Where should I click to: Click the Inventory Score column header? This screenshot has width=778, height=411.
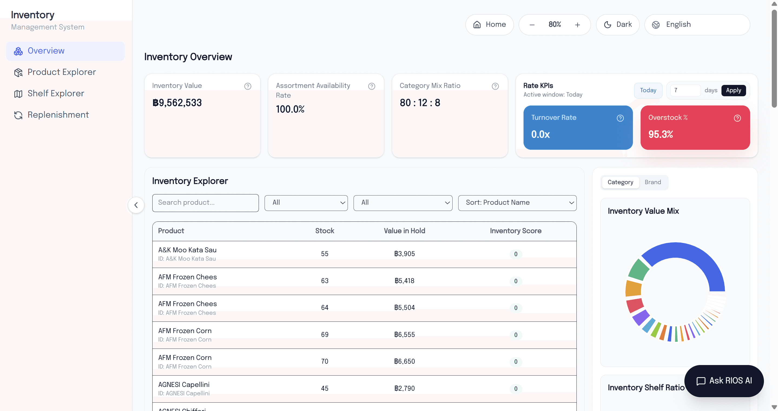(516, 231)
